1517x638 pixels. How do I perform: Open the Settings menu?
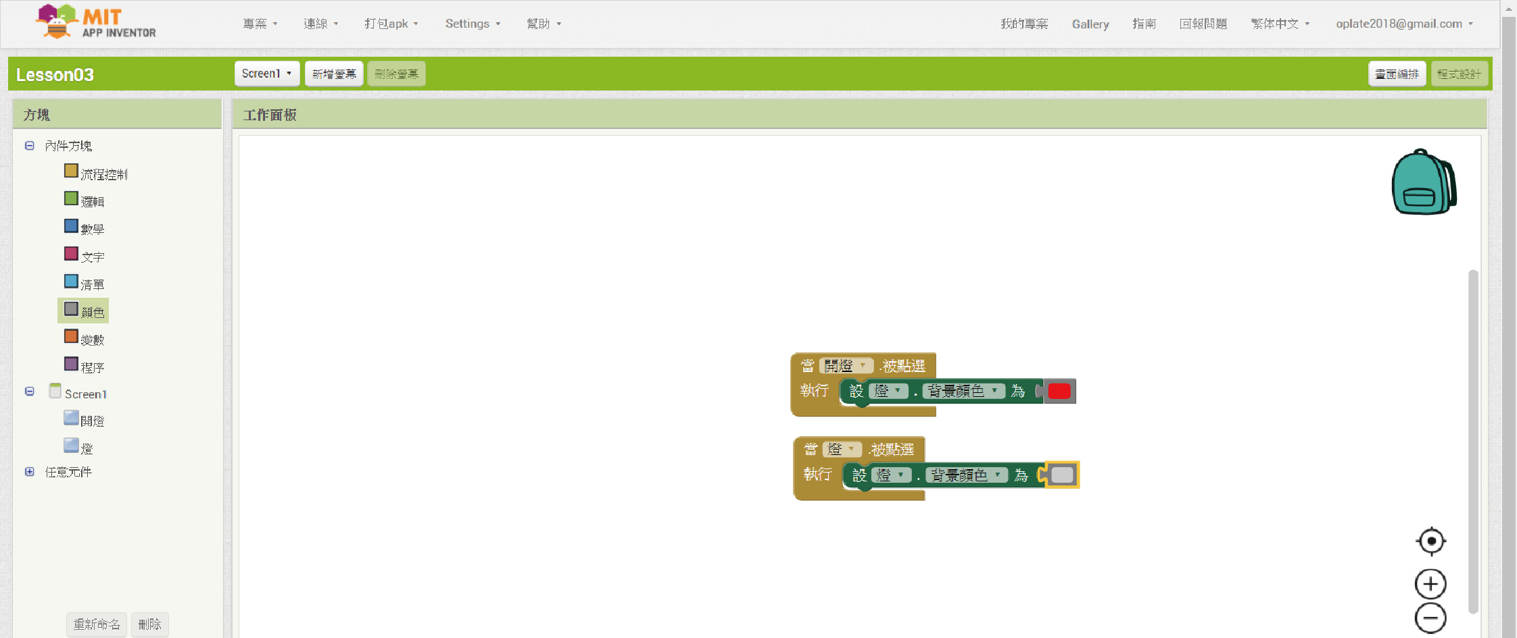473,24
